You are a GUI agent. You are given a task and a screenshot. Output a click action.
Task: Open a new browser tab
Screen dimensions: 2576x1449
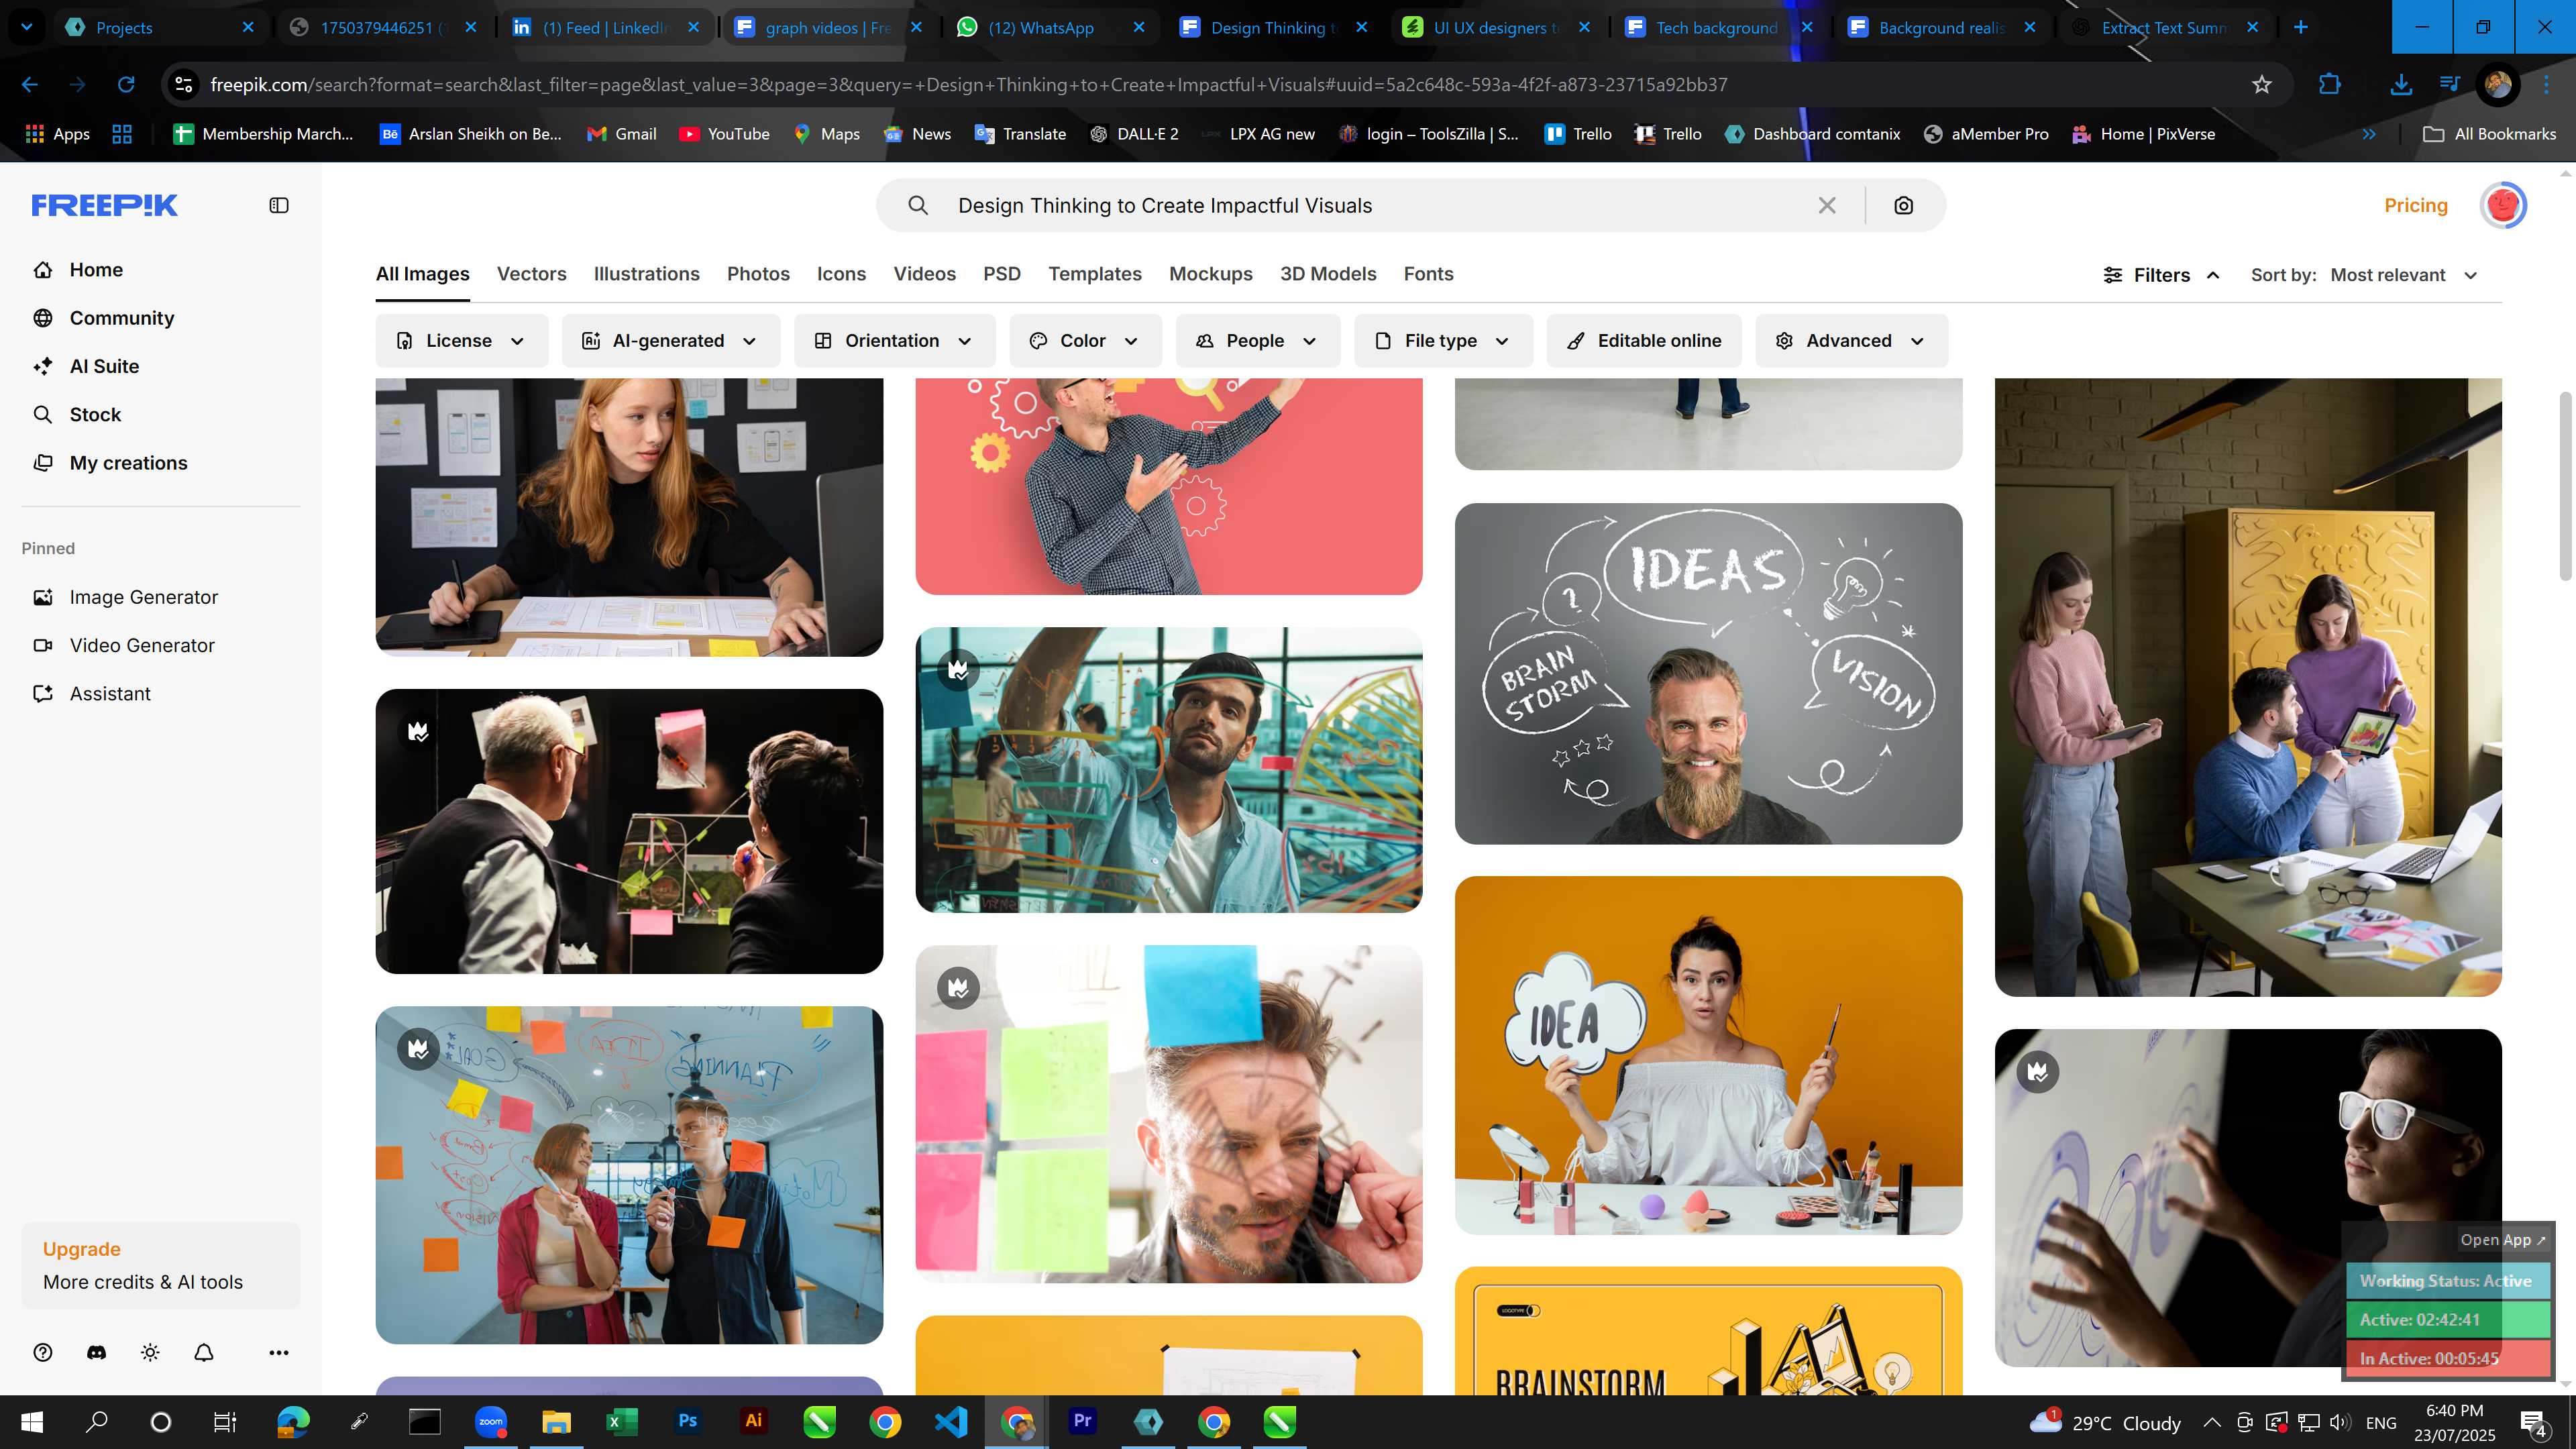tap(2300, 27)
